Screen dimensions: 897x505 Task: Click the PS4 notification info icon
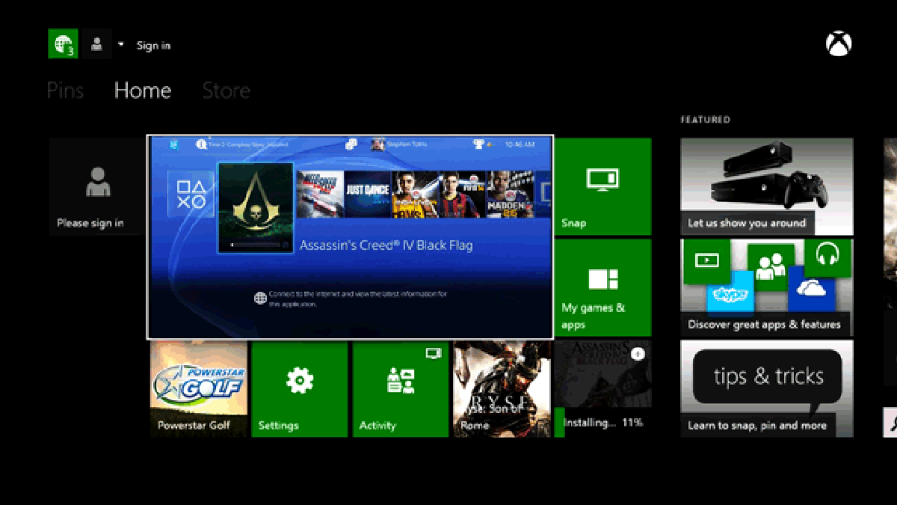click(x=201, y=144)
